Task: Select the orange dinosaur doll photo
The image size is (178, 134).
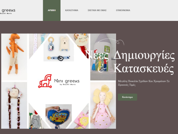Action: pyautogui.click(x=15, y=57)
